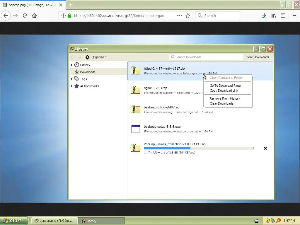Select History in the Library sidebar
This screenshot has width=300, height=225.
coord(85,65)
